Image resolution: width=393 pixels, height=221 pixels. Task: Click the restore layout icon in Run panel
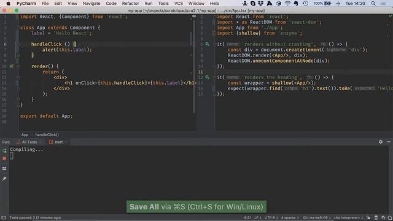pyautogui.click(x=4, y=169)
